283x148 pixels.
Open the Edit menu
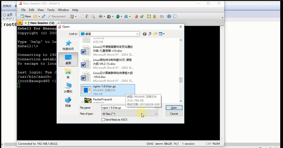pos(31,10)
